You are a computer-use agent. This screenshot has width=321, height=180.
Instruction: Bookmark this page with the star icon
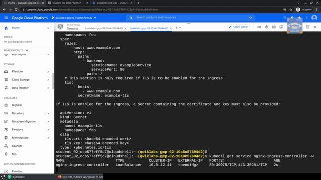pos(291,10)
